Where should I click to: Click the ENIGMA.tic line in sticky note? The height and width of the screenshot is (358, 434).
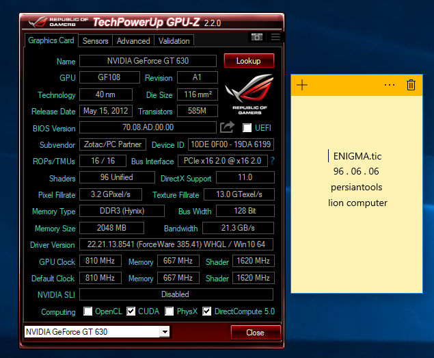tap(357, 156)
